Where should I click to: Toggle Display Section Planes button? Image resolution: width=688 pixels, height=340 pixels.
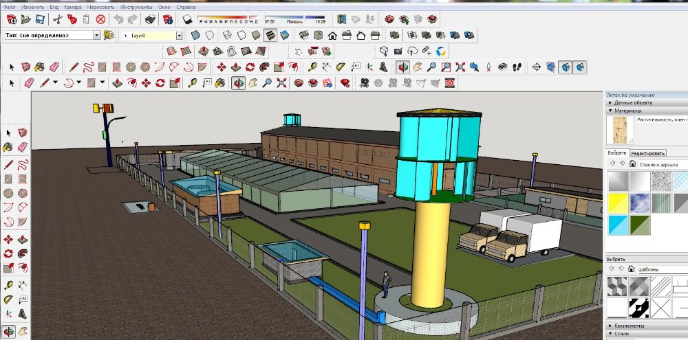pyautogui.click(x=550, y=67)
